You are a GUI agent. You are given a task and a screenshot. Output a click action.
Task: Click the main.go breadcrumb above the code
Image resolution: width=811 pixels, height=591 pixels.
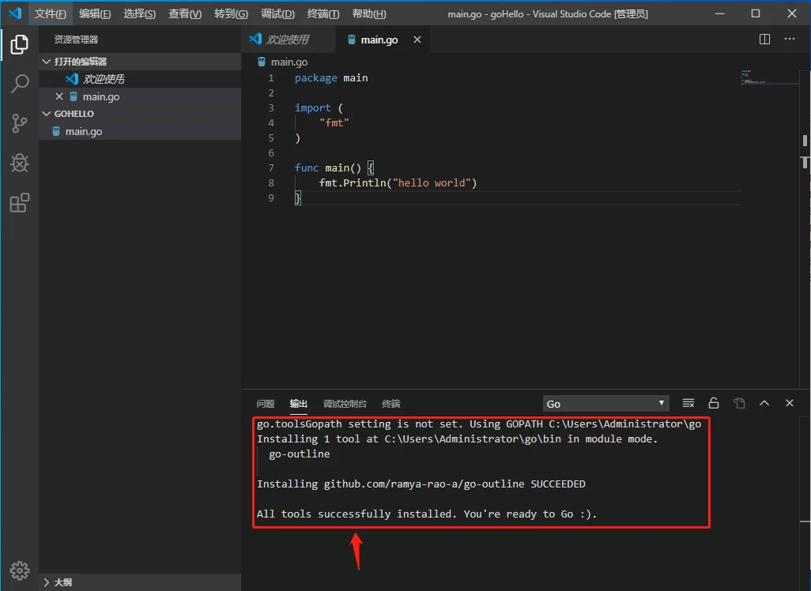[x=283, y=62]
